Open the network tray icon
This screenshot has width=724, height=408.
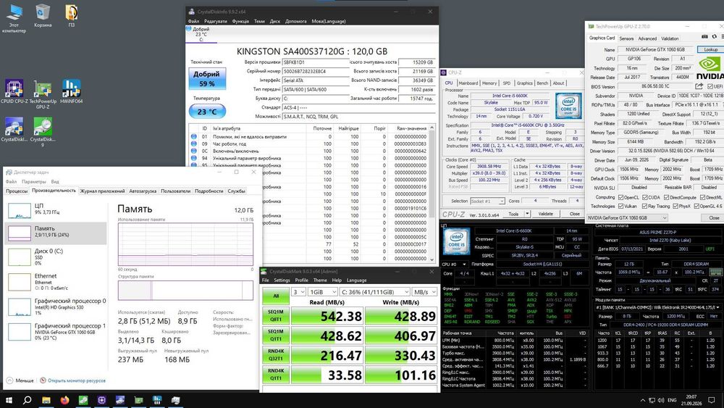click(652, 400)
